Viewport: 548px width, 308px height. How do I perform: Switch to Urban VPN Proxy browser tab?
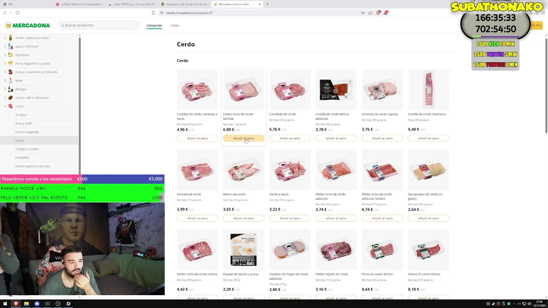(132, 4)
